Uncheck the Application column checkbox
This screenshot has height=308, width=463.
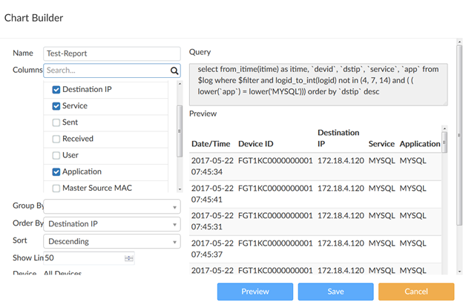click(56, 171)
